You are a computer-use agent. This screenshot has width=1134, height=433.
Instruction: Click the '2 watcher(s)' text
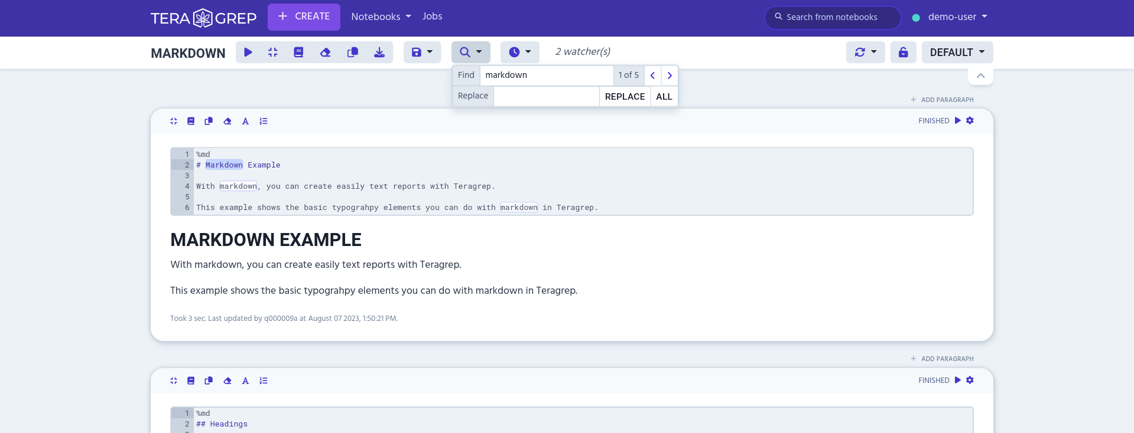pos(583,52)
